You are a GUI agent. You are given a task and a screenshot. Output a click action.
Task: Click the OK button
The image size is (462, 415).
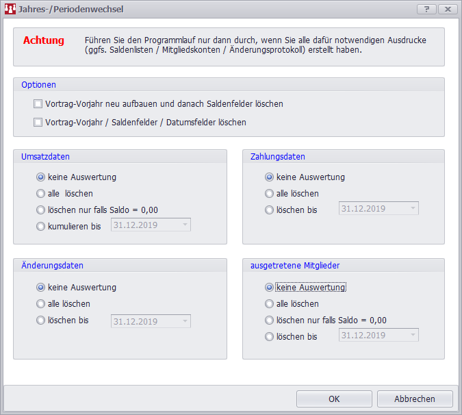334,399
